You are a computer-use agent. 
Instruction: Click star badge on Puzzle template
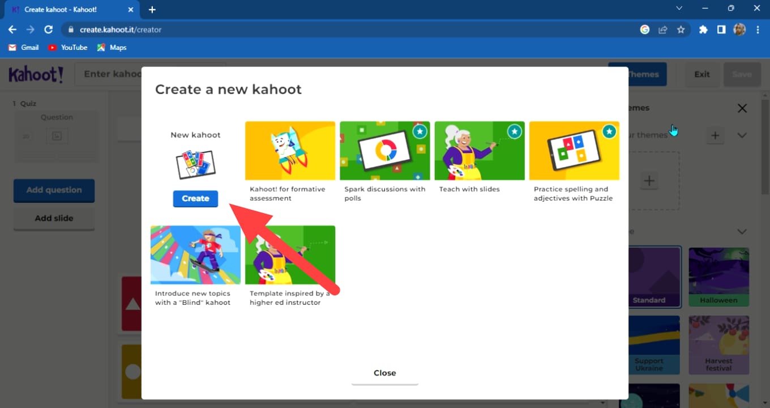click(x=609, y=131)
